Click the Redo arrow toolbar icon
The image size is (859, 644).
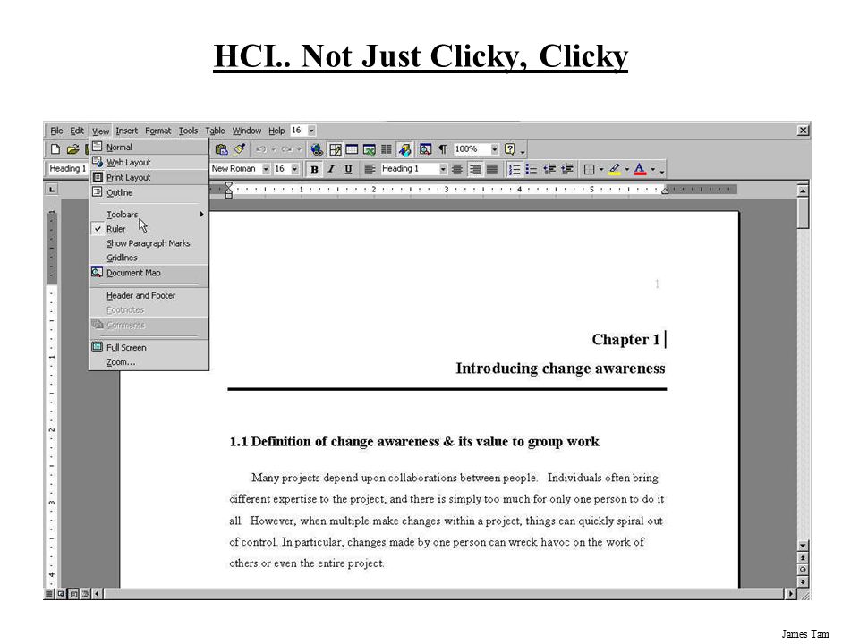click(x=286, y=149)
